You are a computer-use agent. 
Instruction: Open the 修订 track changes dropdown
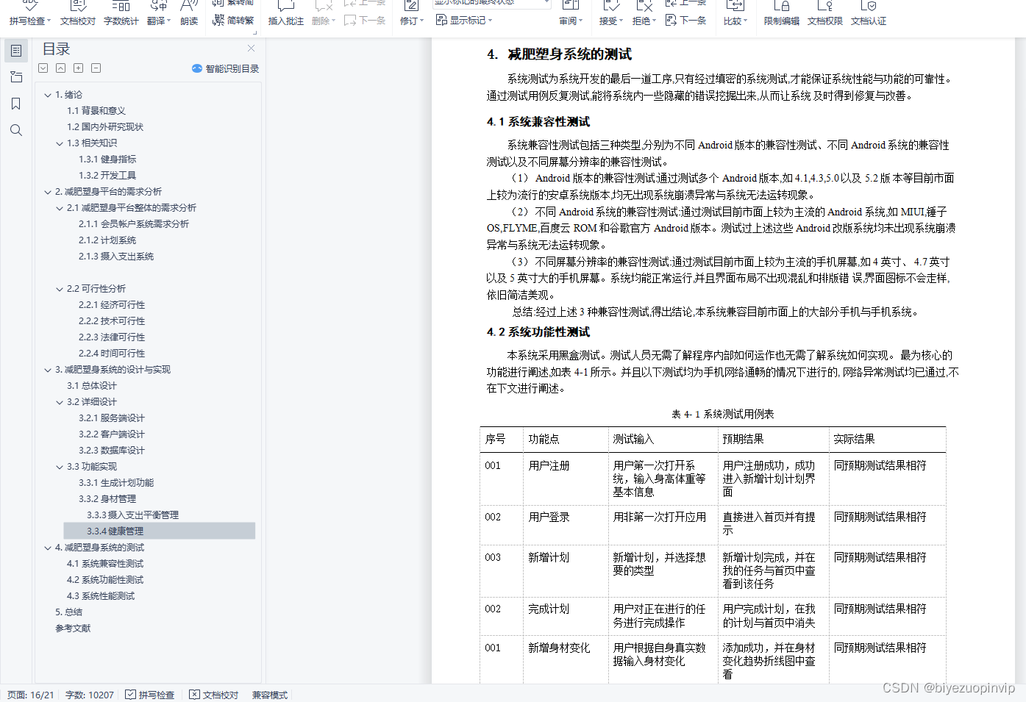click(411, 20)
